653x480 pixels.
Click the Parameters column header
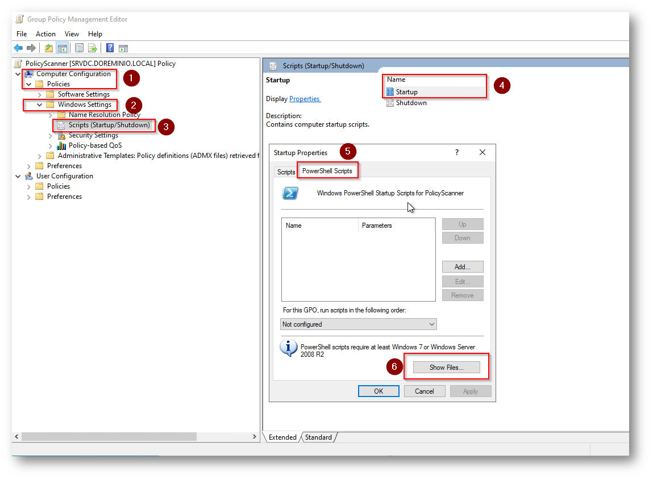click(x=396, y=226)
